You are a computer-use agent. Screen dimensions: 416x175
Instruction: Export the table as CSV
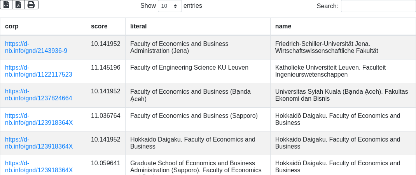coord(6,5)
